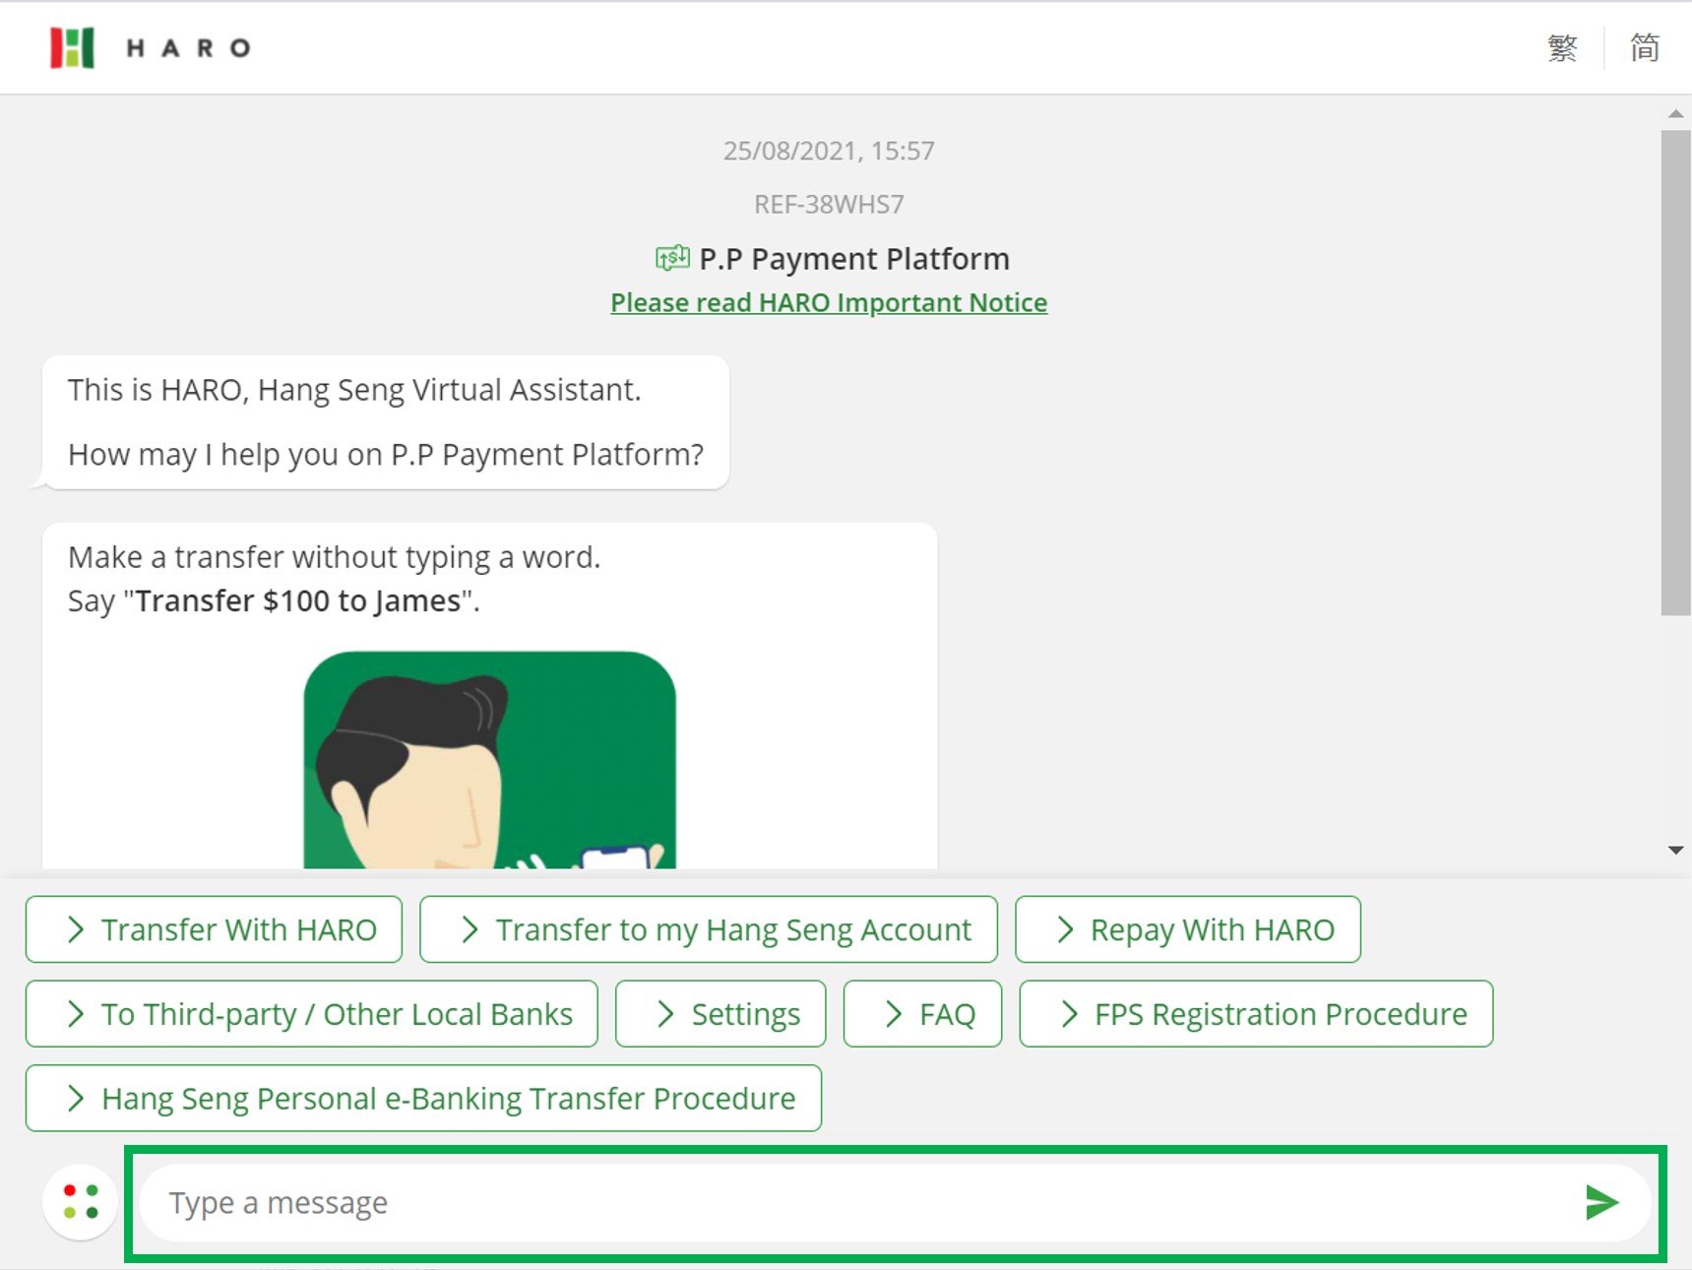
Task: Click the 'Transfer $100 to James' text
Action: [x=298, y=601]
